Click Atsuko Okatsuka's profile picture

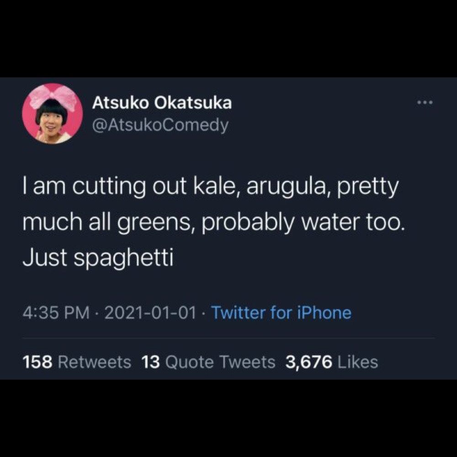(52, 114)
